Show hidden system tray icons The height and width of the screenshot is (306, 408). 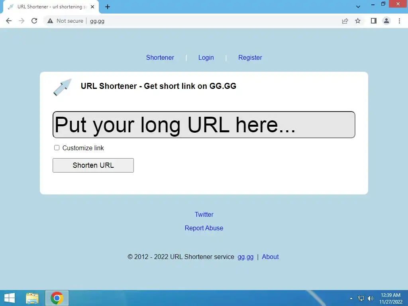click(x=351, y=298)
